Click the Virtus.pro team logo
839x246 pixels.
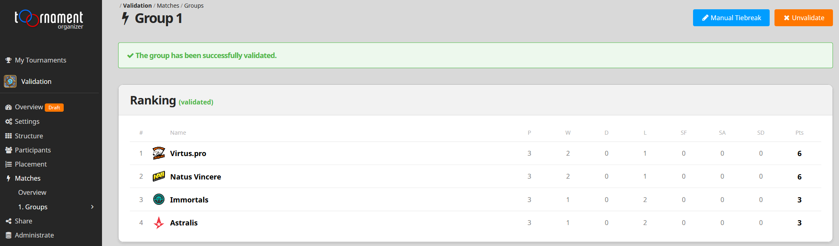(159, 153)
